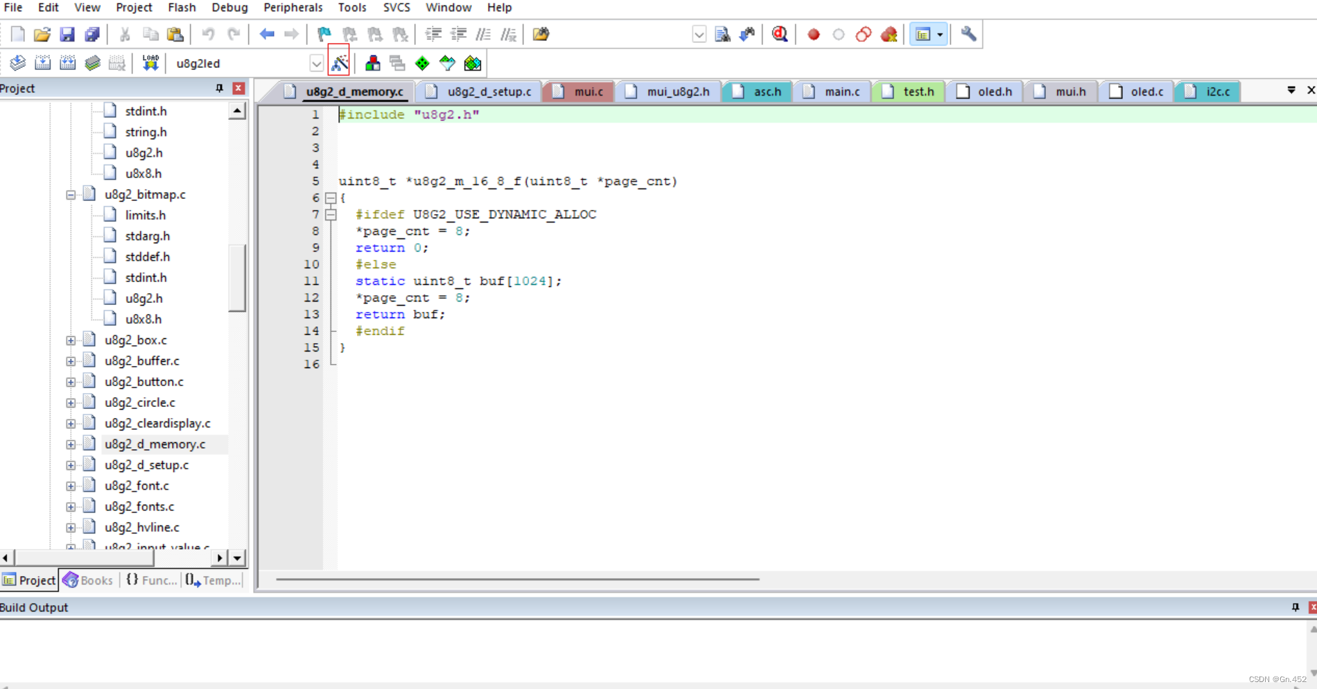Open the SVCS menu
1317x689 pixels.
[396, 8]
